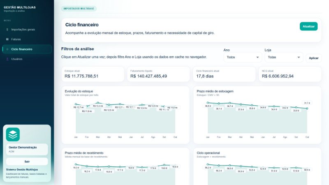The height and width of the screenshot is (185, 329).
Task: Click the Prazo médio de estocagem title
Action: [x=215, y=91]
